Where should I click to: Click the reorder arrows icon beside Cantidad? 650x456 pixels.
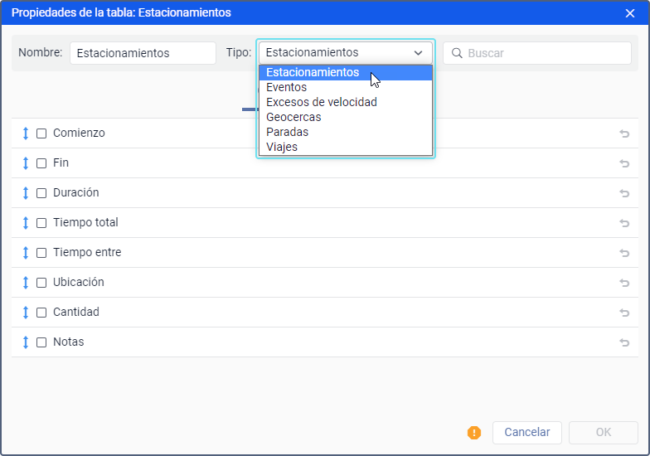pyautogui.click(x=26, y=313)
